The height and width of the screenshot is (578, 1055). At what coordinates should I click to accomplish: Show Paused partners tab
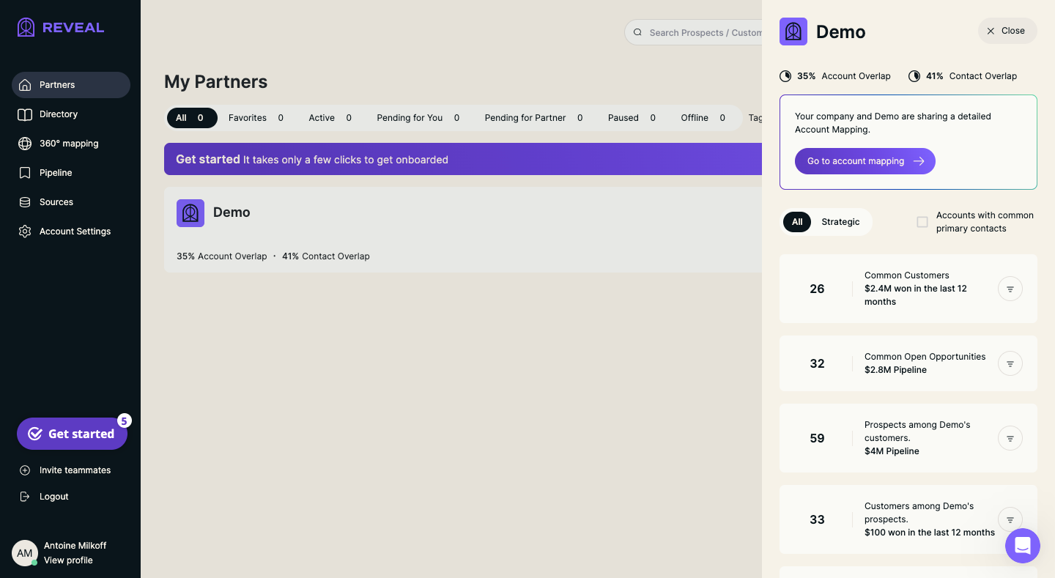632,118
